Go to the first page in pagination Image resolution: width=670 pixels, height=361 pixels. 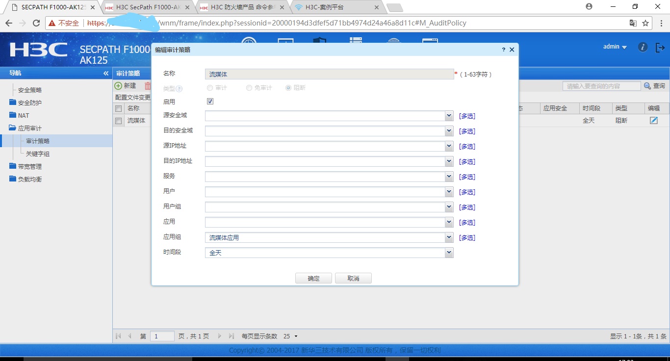point(118,336)
